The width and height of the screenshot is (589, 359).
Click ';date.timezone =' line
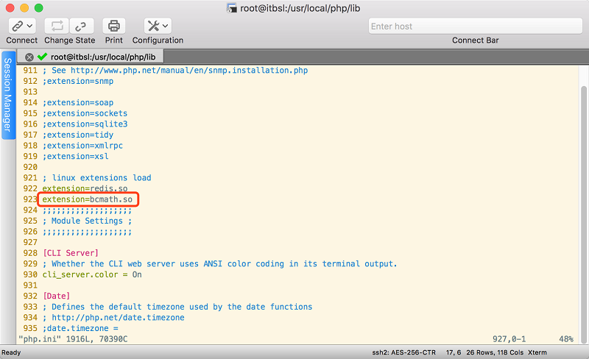coord(80,328)
